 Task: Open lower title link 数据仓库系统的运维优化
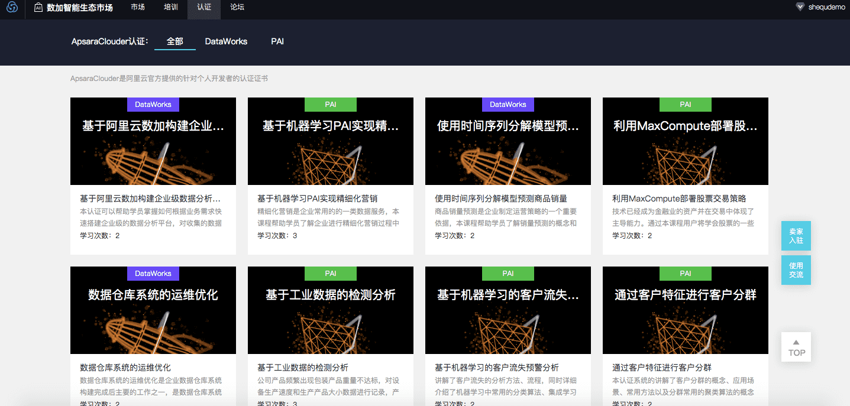pyautogui.click(x=125, y=368)
